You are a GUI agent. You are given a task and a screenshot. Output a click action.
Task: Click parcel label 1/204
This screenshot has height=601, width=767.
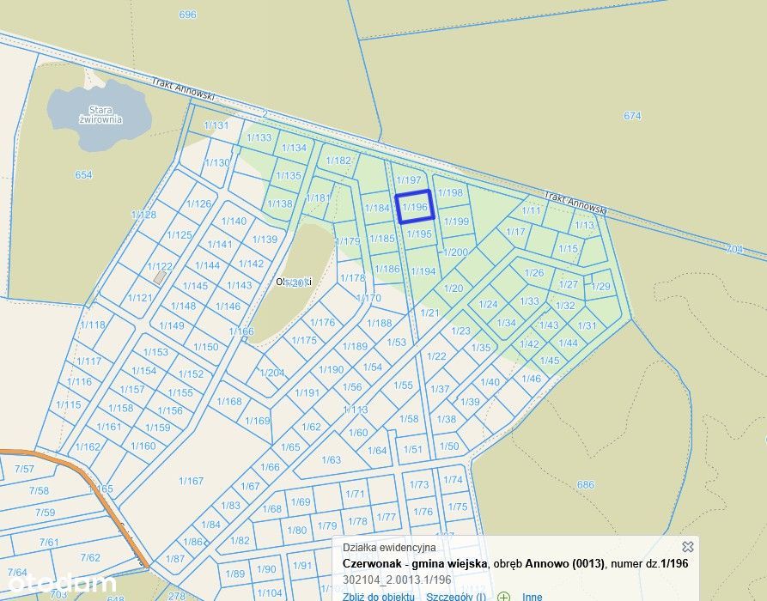point(272,373)
